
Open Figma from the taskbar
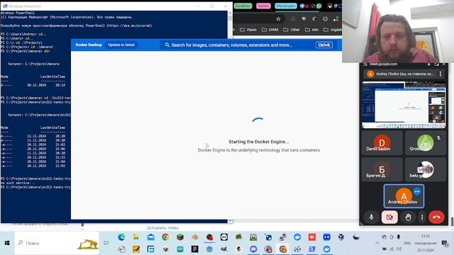pyautogui.click(x=195, y=249)
